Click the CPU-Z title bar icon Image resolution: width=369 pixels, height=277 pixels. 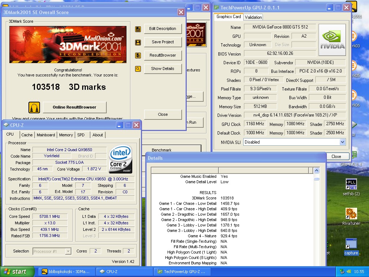pyautogui.click(x=6, y=125)
